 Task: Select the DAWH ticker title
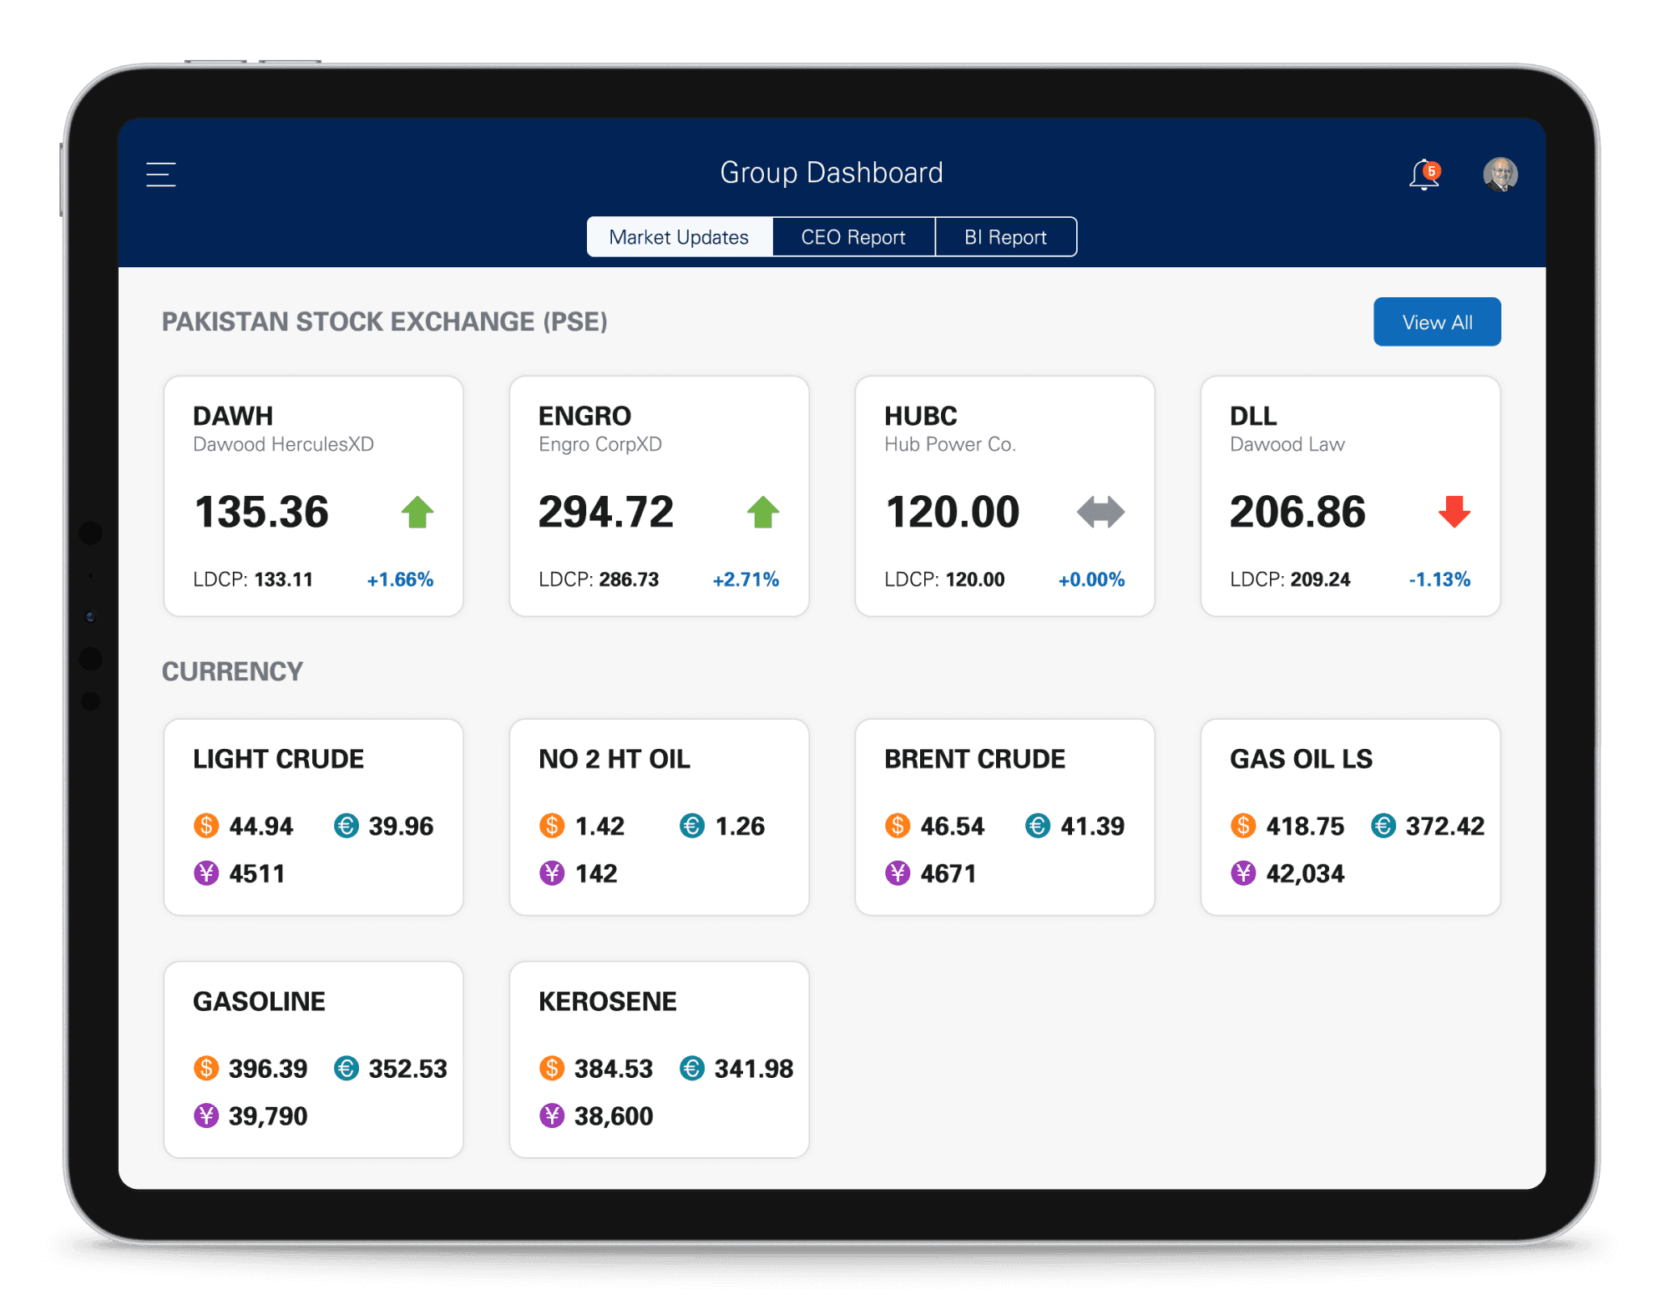click(x=233, y=416)
